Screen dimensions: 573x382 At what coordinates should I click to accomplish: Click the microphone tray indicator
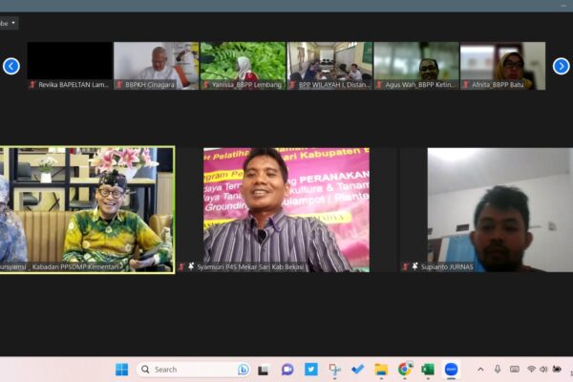[x=497, y=370]
